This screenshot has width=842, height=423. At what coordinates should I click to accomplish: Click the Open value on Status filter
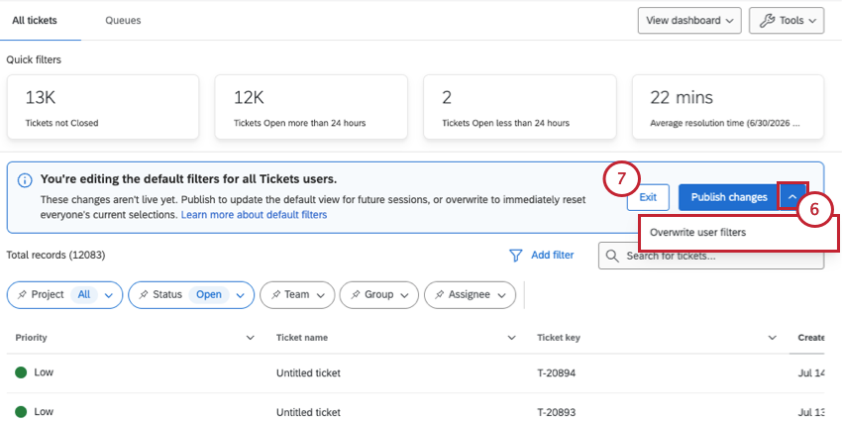click(209, 294)
